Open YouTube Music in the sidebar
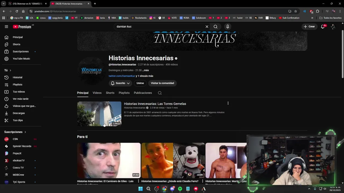The width and height of the screenshot is (344, 193). click(21, 59)
